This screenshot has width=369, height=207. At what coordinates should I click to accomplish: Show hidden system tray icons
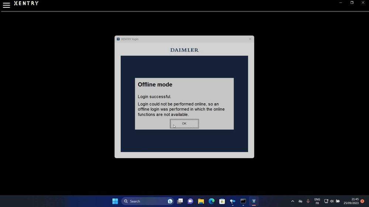coord(293,201)
